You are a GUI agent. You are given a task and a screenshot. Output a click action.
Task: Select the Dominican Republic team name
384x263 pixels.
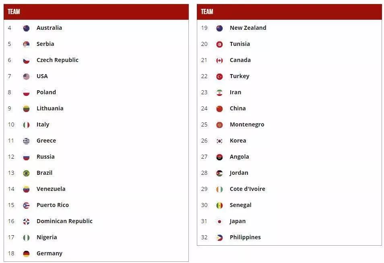[x=65, y=221]
